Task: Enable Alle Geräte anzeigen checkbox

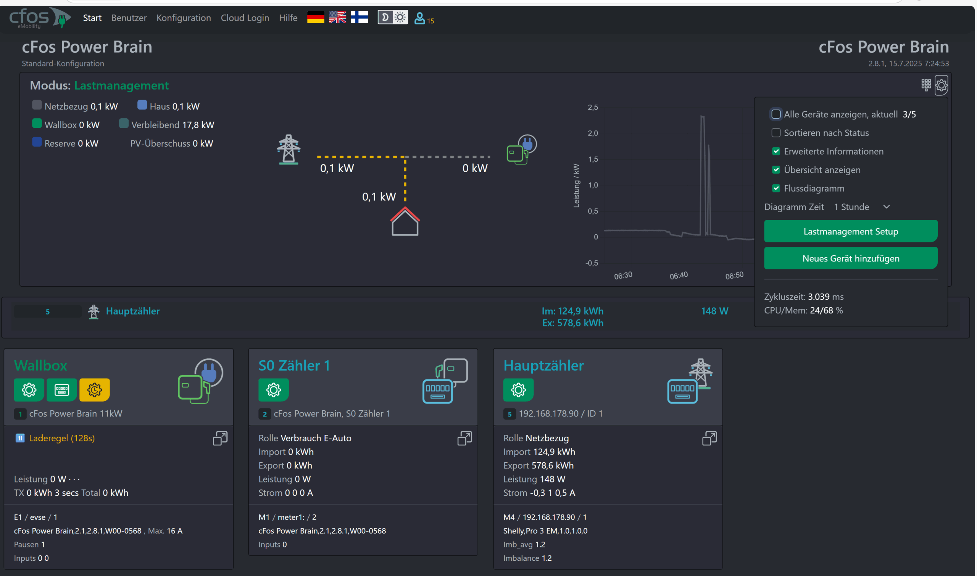Action: pyautogui.click(x=776, y=114)
